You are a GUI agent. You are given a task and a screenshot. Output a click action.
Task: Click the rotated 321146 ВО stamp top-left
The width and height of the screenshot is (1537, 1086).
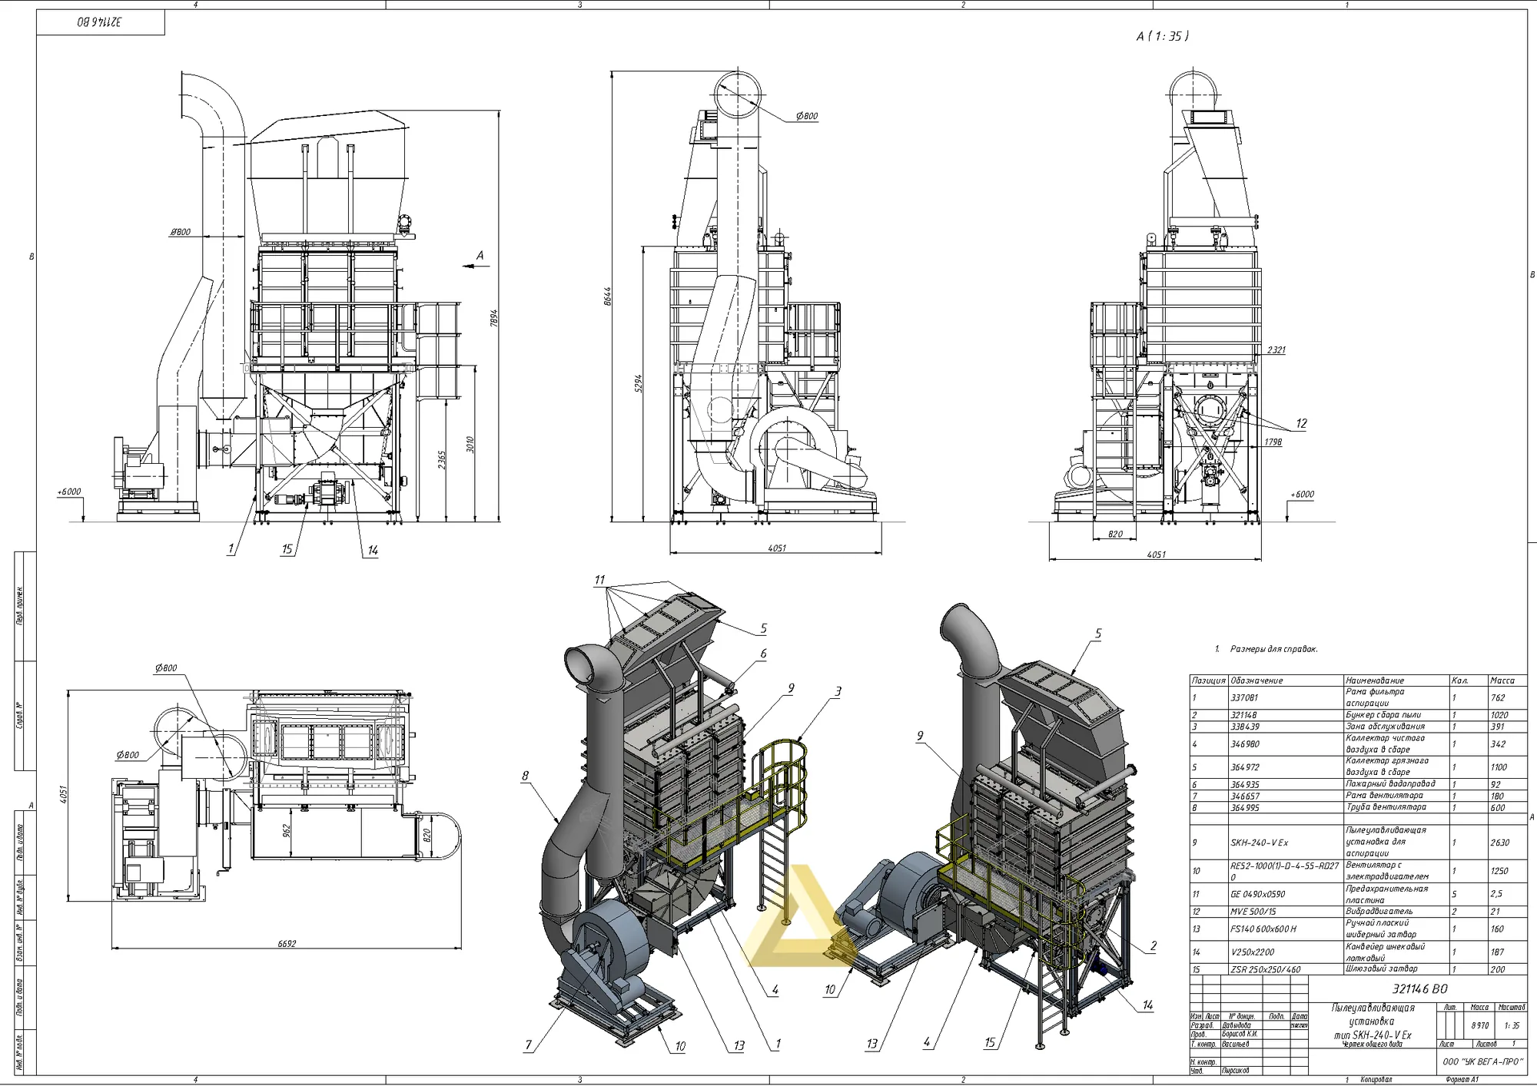pyautogui.click(x=100, y=23)
